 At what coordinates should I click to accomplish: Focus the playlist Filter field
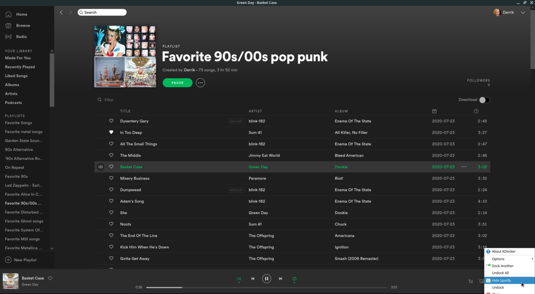click(x=109, y=100)
